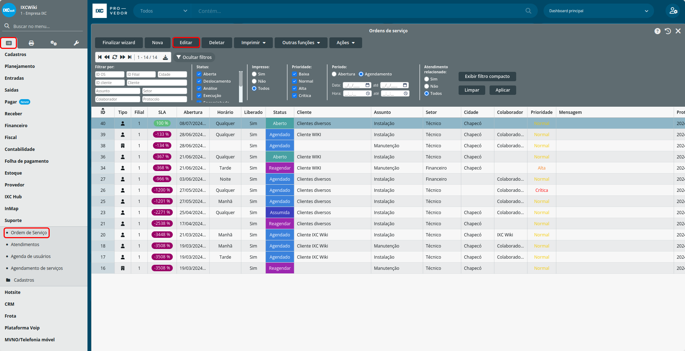Expand the Financeiro menu section

(x=16, y=125)
